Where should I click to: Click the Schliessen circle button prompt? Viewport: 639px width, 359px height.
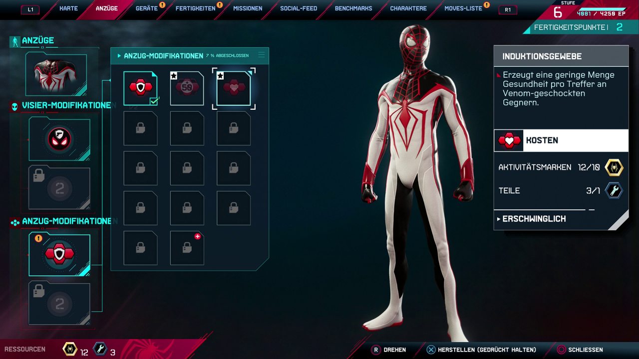point(580,350)
